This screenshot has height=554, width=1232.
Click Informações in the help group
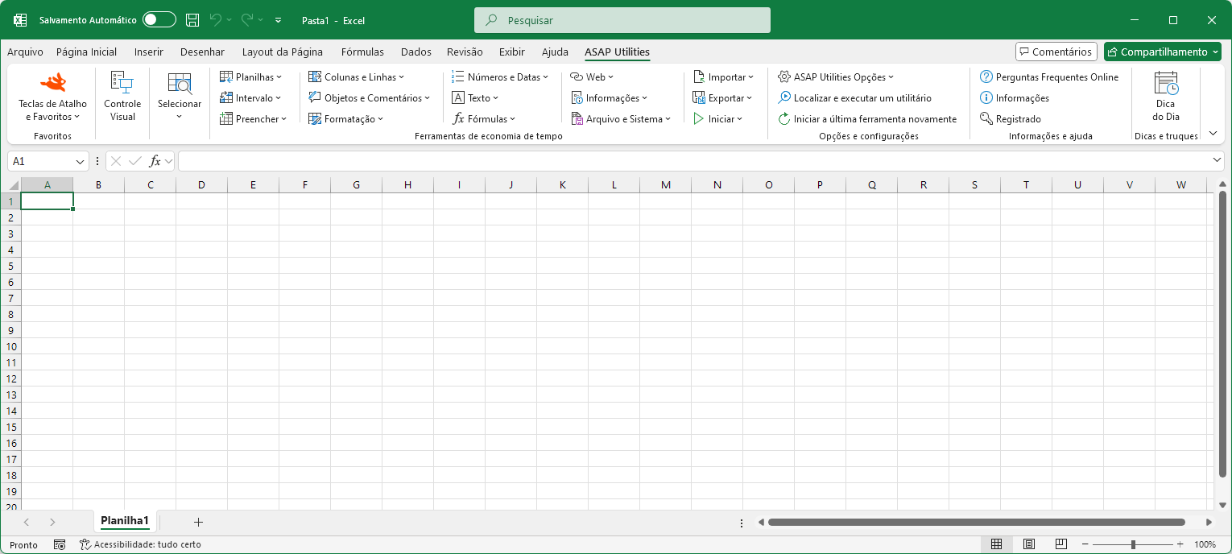[1015, 98]
